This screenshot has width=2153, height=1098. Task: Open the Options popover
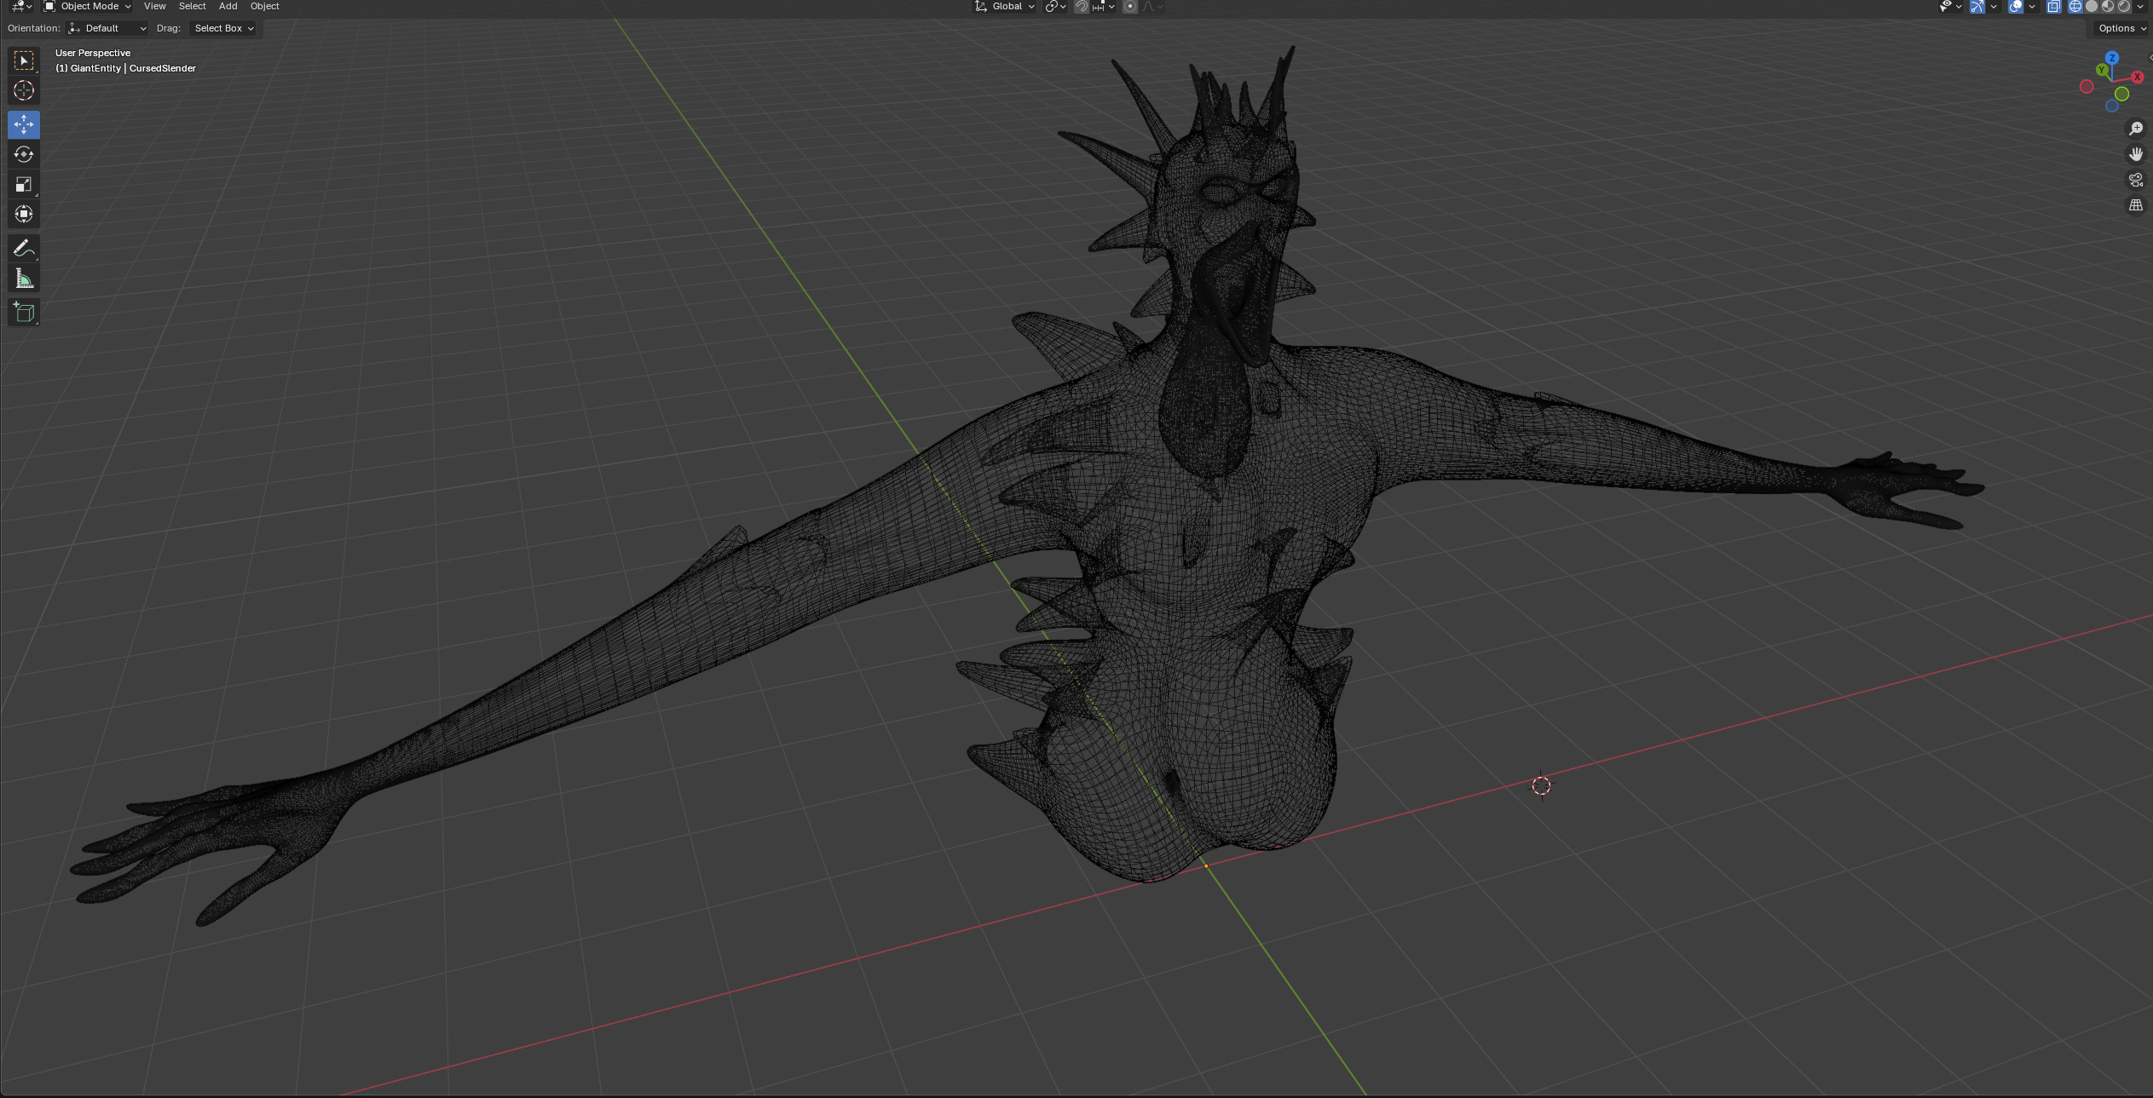(x=2121, y=28)
